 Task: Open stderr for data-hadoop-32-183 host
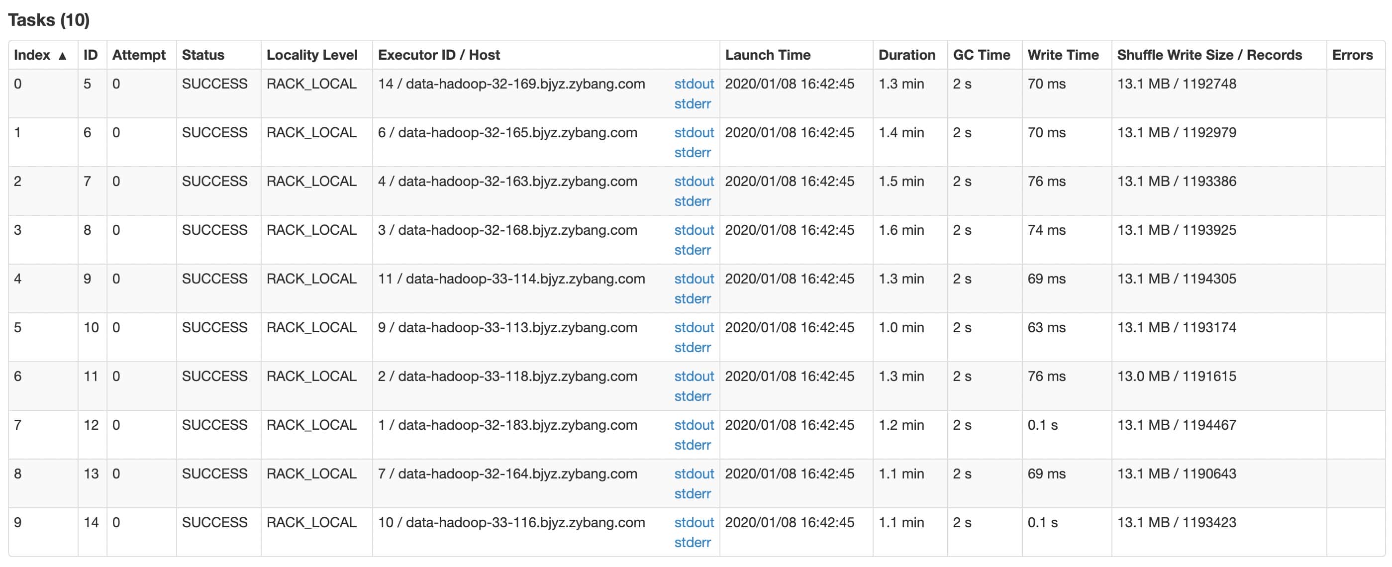coord(692,445)
